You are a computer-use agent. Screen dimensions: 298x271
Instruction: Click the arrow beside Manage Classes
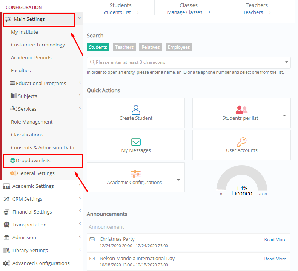(208, 12)
